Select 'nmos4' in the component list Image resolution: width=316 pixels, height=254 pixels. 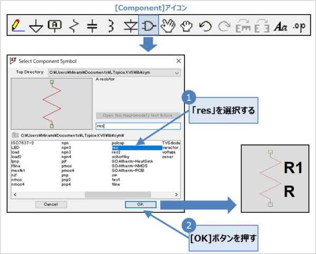pos(18,185)
